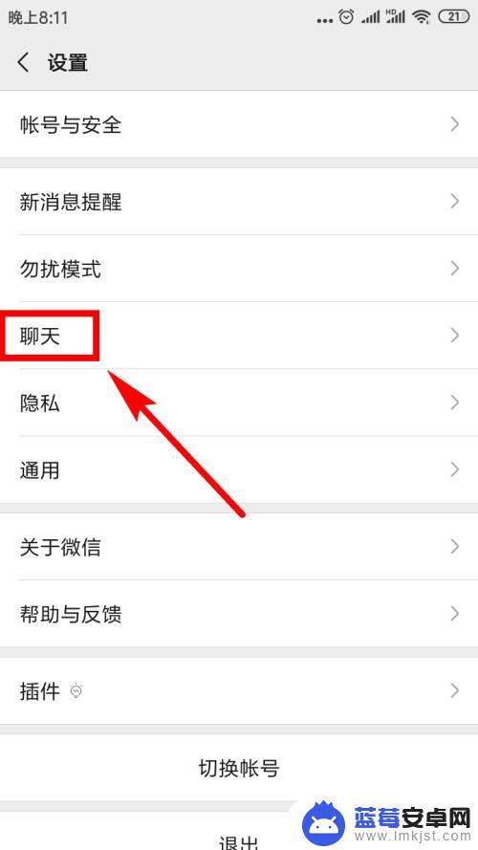The width and height of the screenshot is (478, 850).
Task: Expand 勿扰模式 via its right chevron
Action: point(455,269)
